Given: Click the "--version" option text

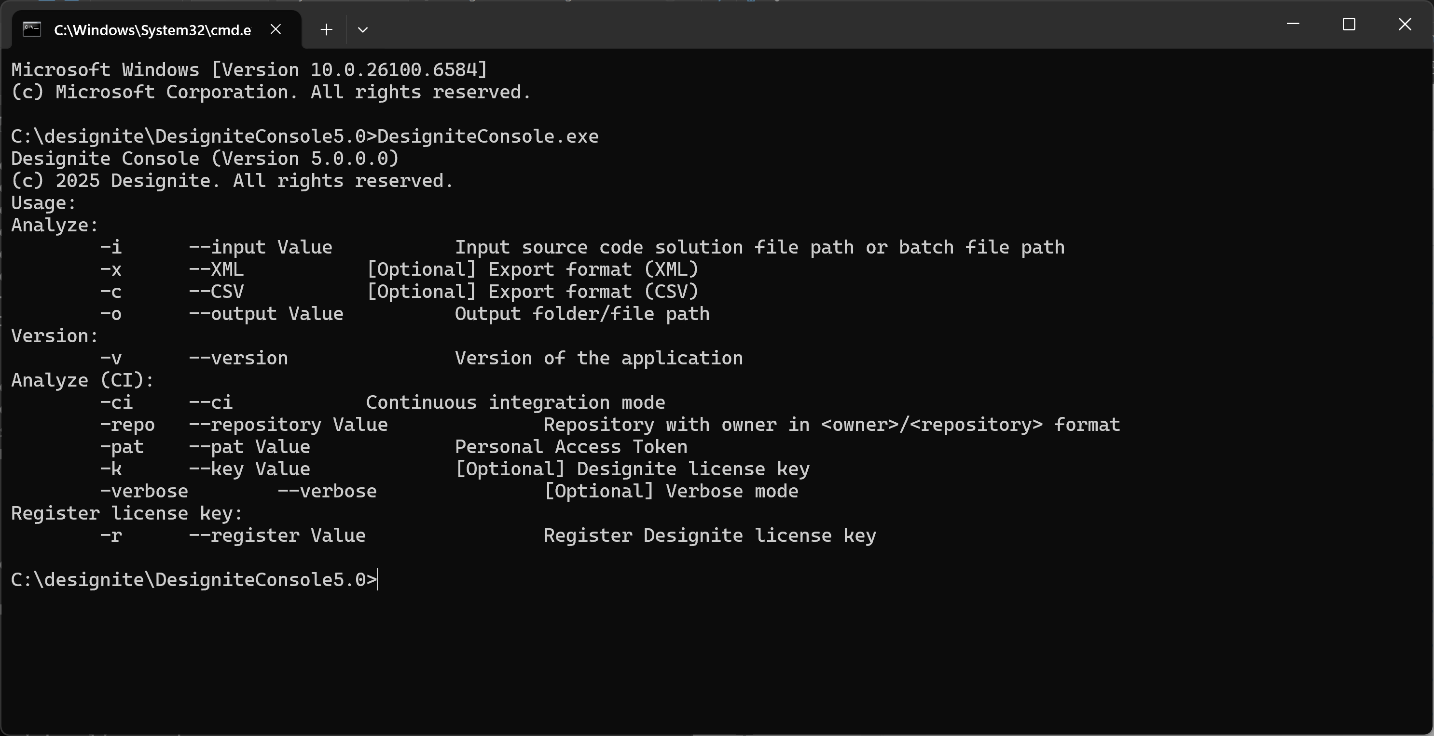Looking at the screenshot, I should (238, 359).
